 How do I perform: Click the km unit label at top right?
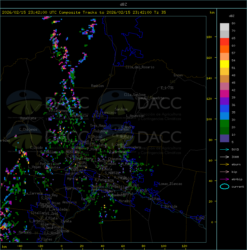pos(212,12)
